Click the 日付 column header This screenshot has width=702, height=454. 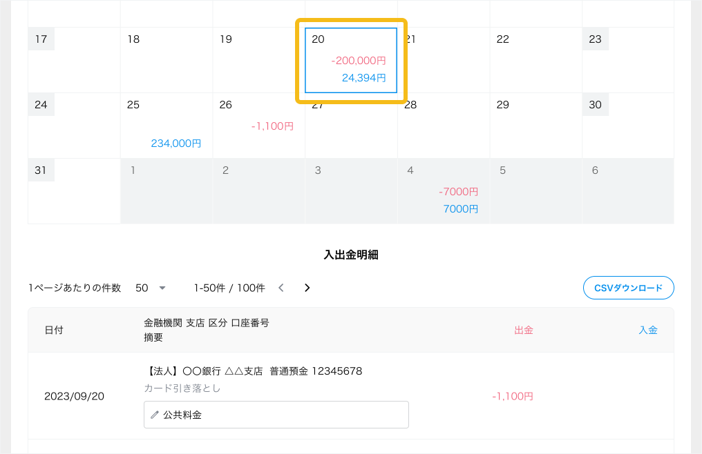click(x=54, y=330)
